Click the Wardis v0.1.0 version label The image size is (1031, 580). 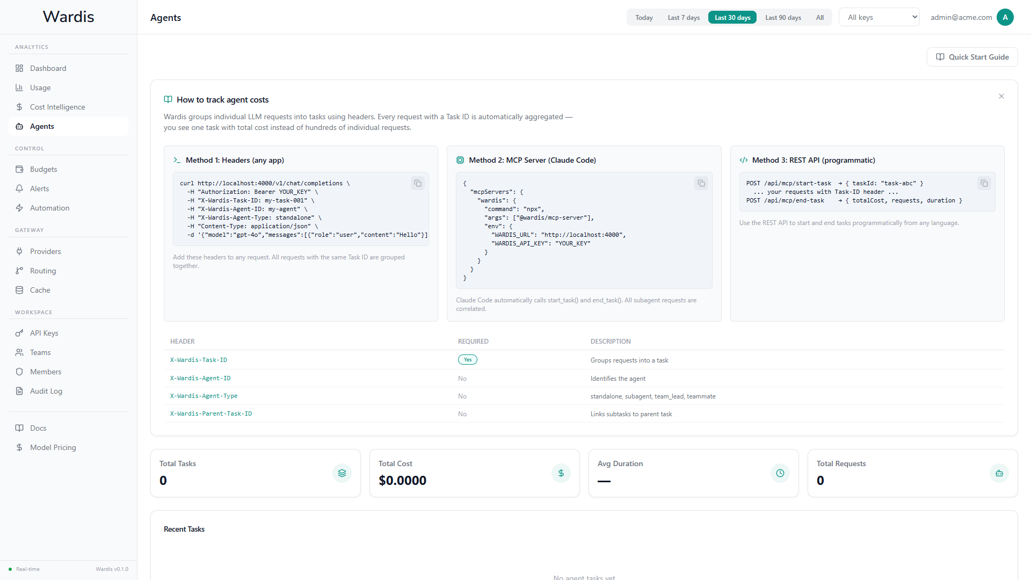(x=112, y=569)
